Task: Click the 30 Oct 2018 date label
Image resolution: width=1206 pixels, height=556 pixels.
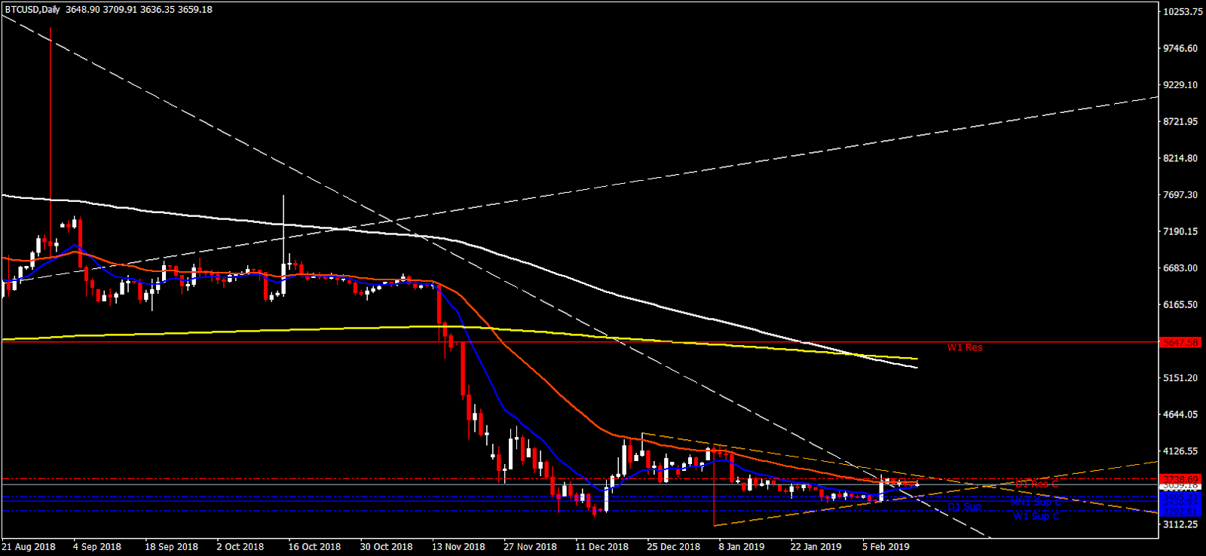Action: coord(387,547)
